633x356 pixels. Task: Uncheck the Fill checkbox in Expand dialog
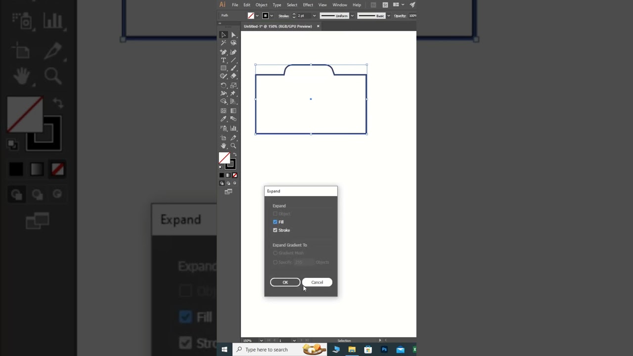pos(275,222)
